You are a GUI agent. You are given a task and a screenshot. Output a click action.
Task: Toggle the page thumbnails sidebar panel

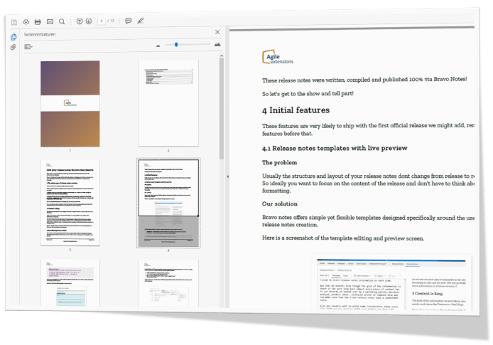coord(13,37)
